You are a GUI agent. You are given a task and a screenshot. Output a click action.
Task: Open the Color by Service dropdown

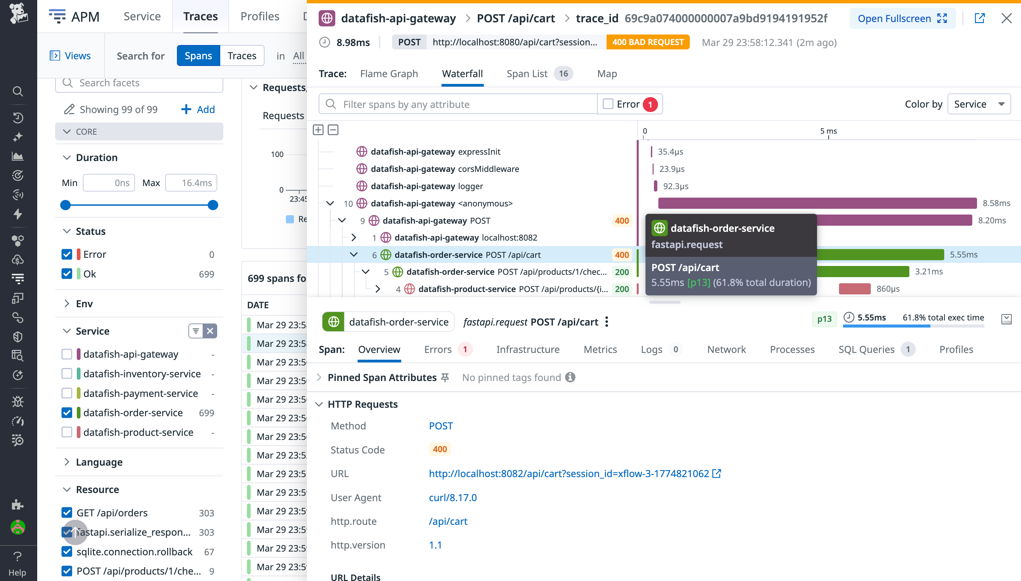[979, 104]
